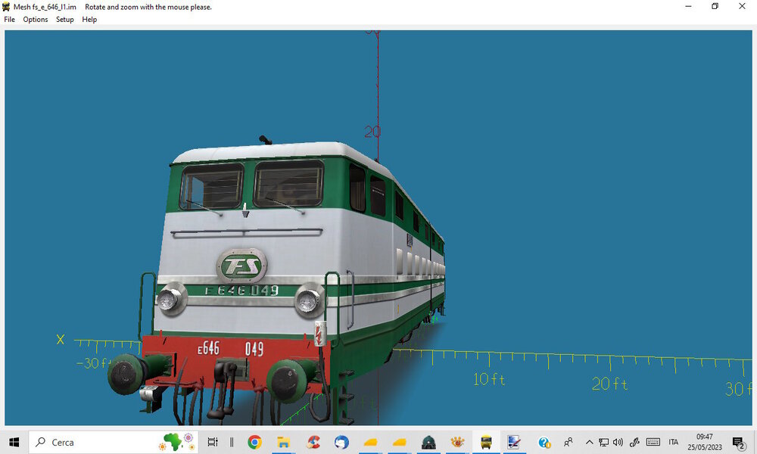The image size is (757, 454).
Task: Click the yellow "X" axis label
Action: point(61,340)
